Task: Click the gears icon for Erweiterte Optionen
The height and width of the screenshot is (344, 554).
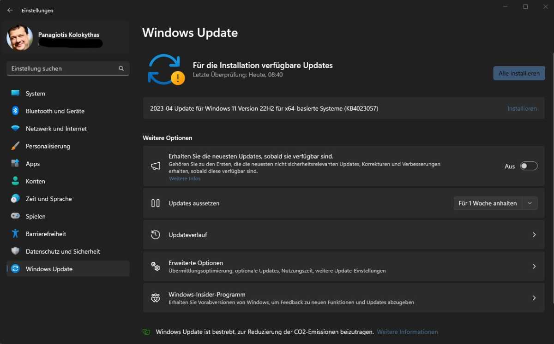Action: 156,266
